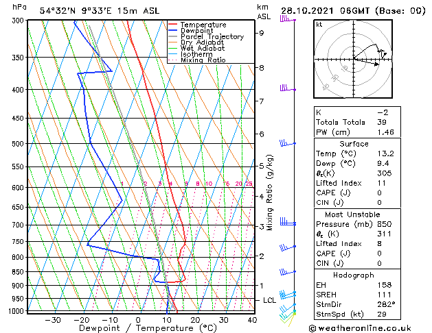Click the '500' hPa pressure axis label
The height and width of the screenshot is (333, 432).
pyautogui.click(x=18, y=144)
